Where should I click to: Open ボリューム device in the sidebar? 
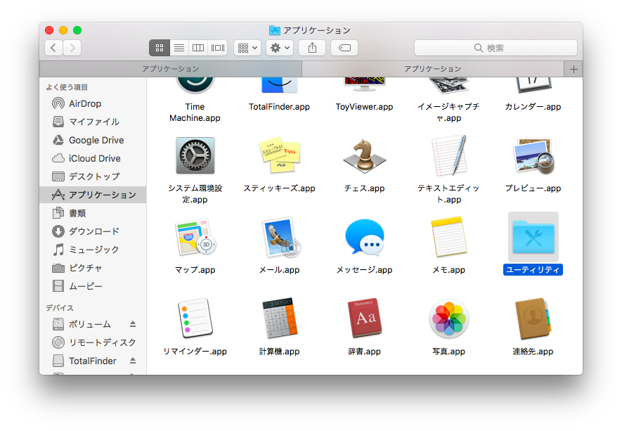[93, 324]
